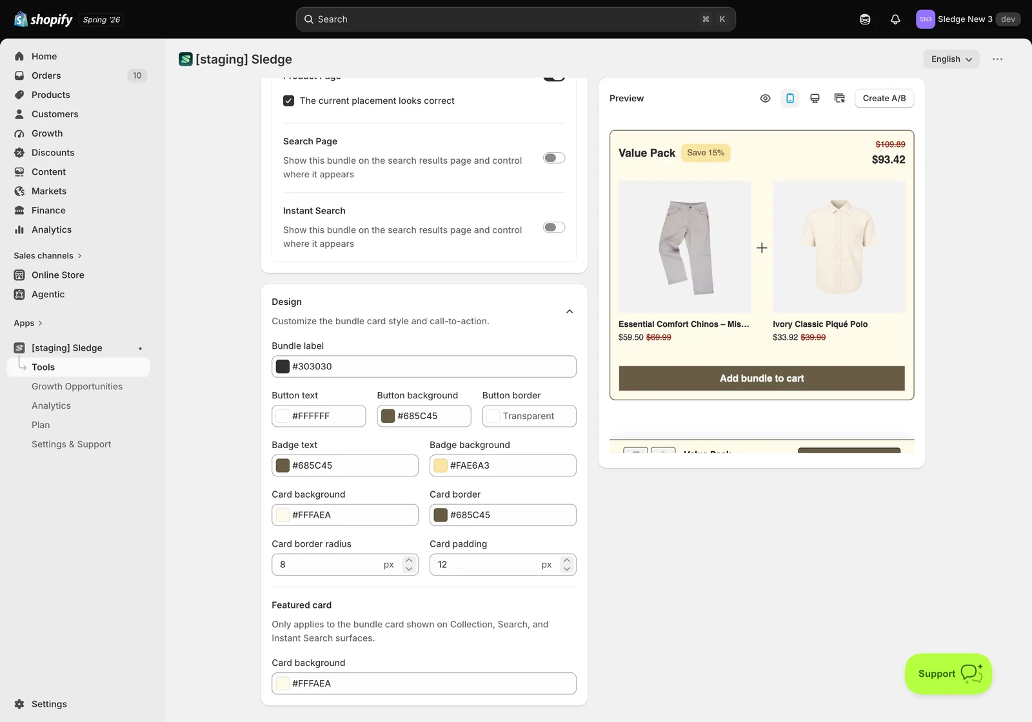Viewport: 1032px width, 722px height.
Task: Click the Featured card background input
Action: 424,683
